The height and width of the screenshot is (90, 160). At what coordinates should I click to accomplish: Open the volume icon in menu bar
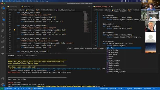click(131, 1)
